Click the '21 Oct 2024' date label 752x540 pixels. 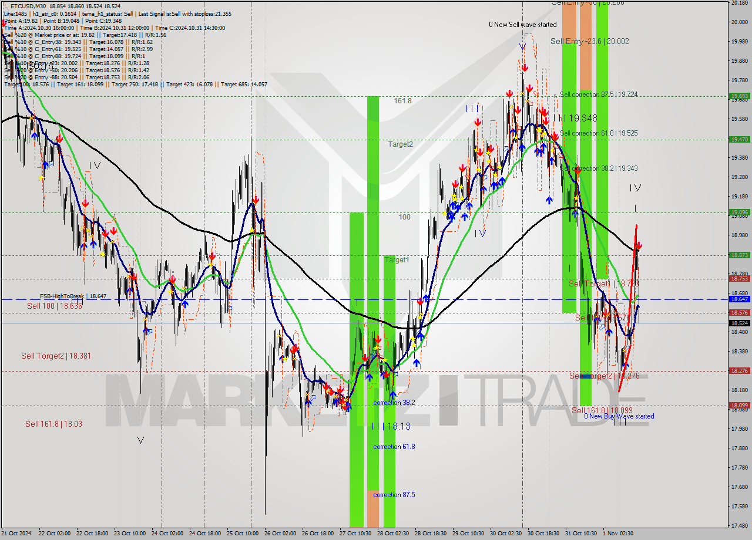(x=16, y=533)
